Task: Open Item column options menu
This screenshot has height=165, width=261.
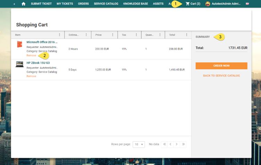Action: click(x=59, y=35)
